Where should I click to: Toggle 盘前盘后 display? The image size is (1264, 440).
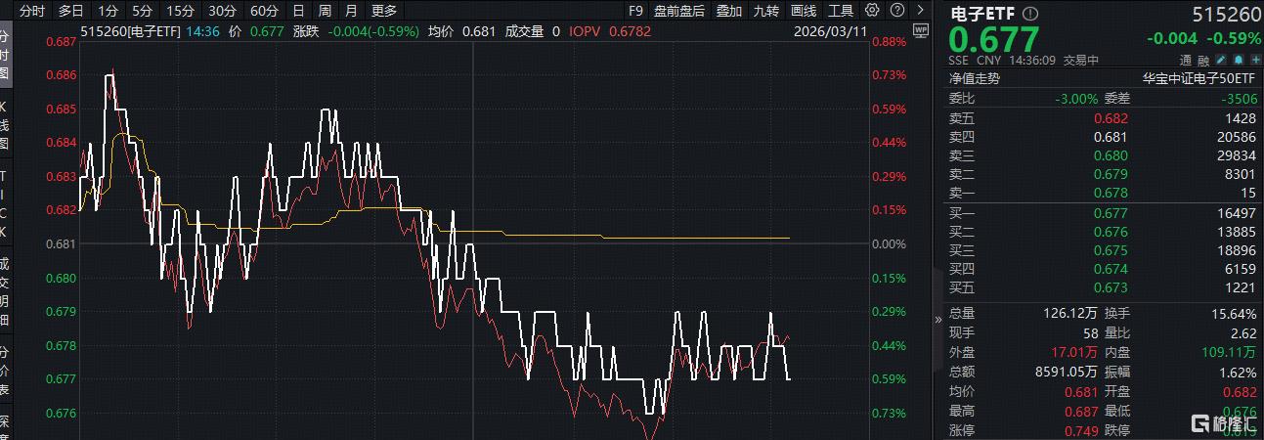point(679,11)
